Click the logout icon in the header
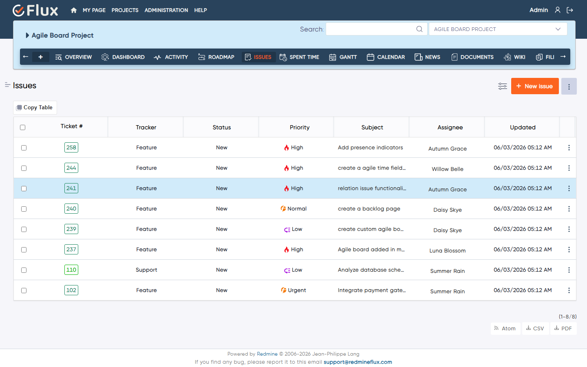This screenshot has height=367, width=587. [x=570, y=10]
